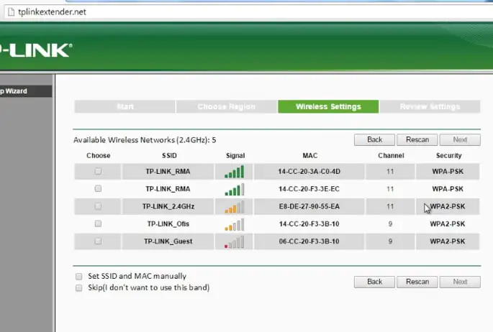Tick Skip (I don't want to use this band)
493x332 pixels.
coord(78,287)
